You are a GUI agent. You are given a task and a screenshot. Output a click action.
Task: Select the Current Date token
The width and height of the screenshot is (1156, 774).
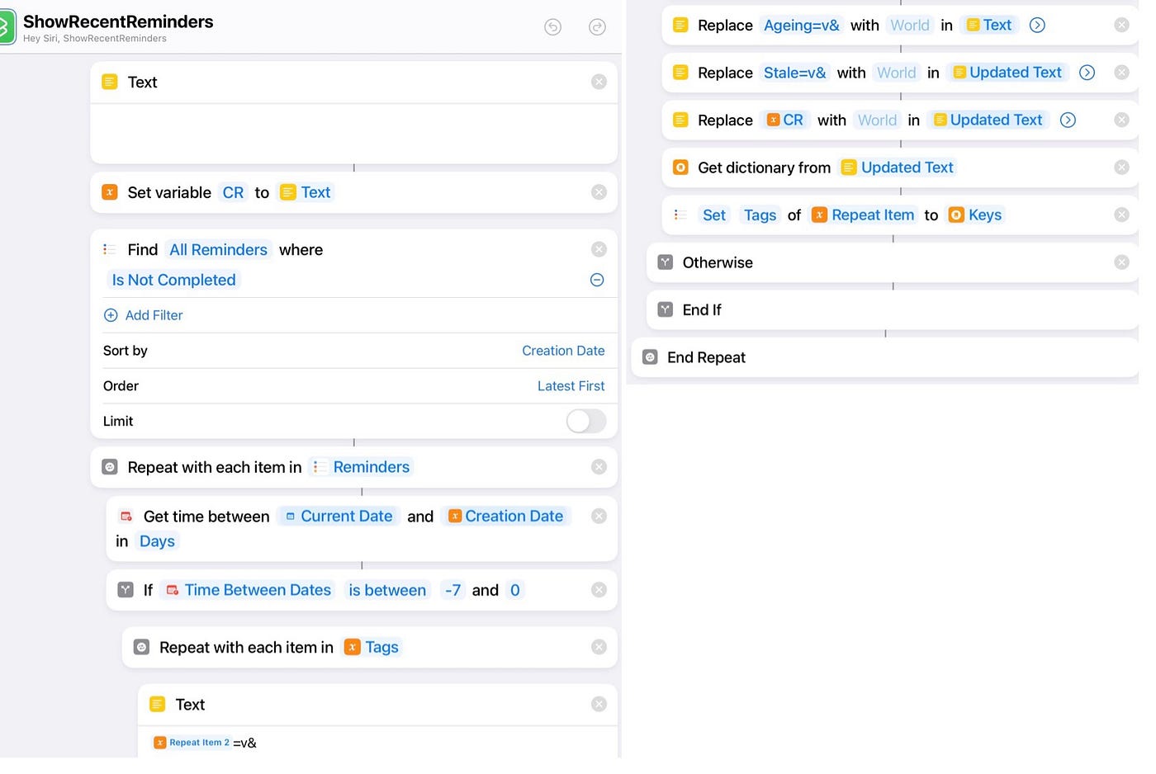(x=339, y=517)
